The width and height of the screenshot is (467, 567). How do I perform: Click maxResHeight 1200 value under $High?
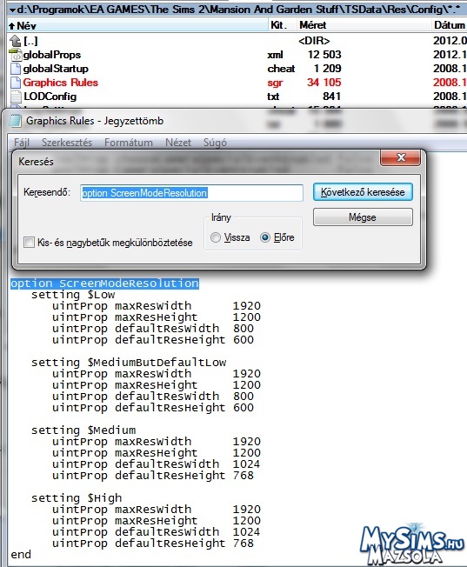point(247,521)
